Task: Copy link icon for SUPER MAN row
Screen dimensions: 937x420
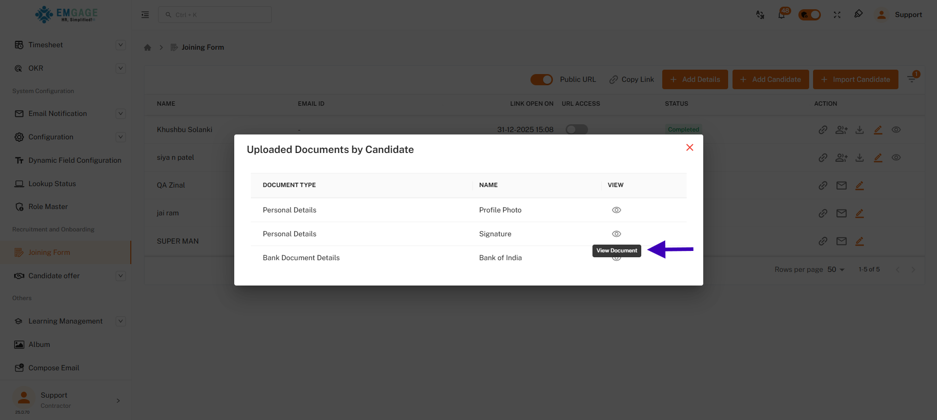Action: click(x=823, y=241)
